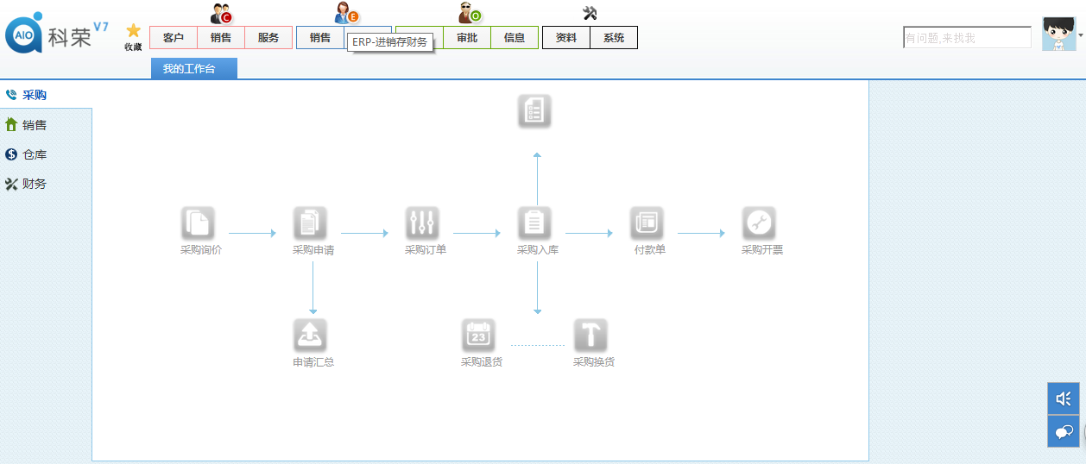This screenshot has width=1086, height=464.
Task: Select 仓库 in the left sidebar
Action: pos(46,154)
